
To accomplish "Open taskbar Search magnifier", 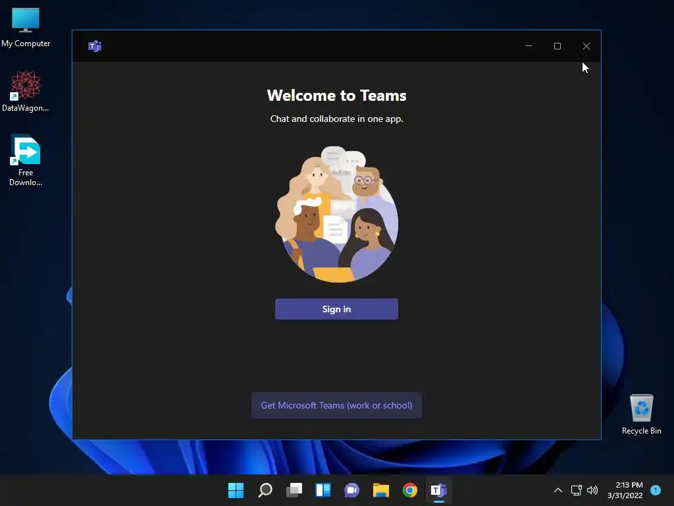I will (x=265, y=490).
